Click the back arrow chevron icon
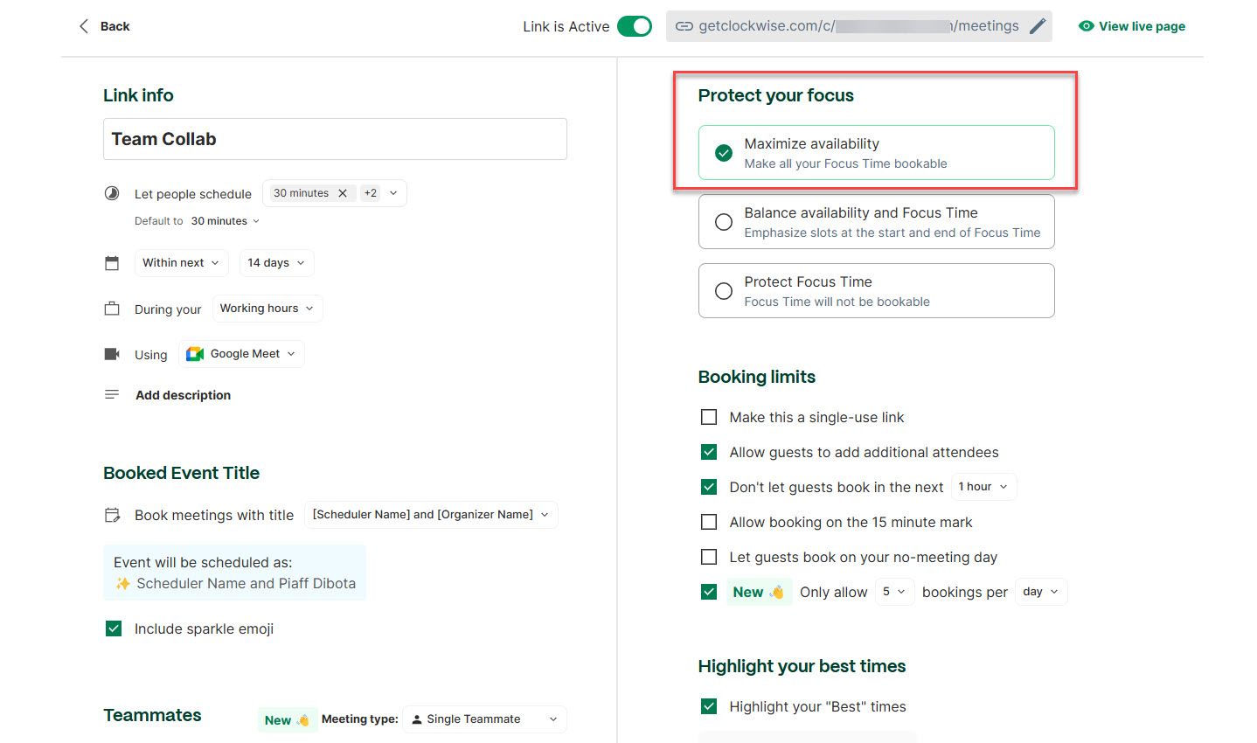Viewport: 1257px width, 743px height. [84, 26]
